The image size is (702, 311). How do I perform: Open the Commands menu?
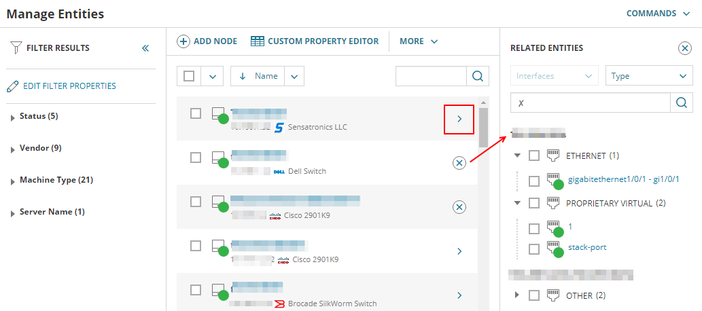[x=659, y=14]
